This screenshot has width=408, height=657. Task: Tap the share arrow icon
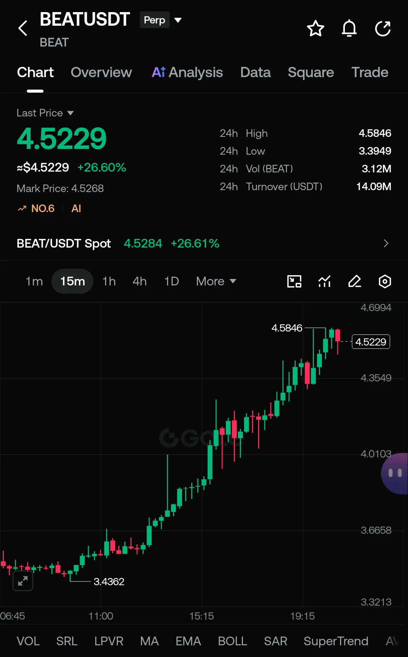click(383, 28)
